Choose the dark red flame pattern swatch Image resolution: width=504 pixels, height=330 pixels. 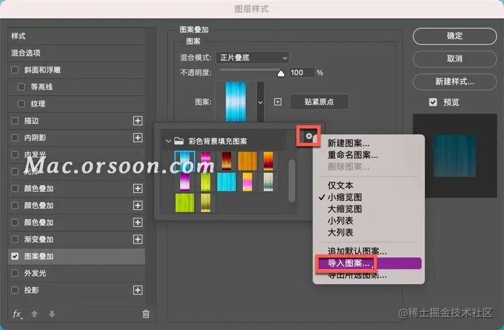227,160
